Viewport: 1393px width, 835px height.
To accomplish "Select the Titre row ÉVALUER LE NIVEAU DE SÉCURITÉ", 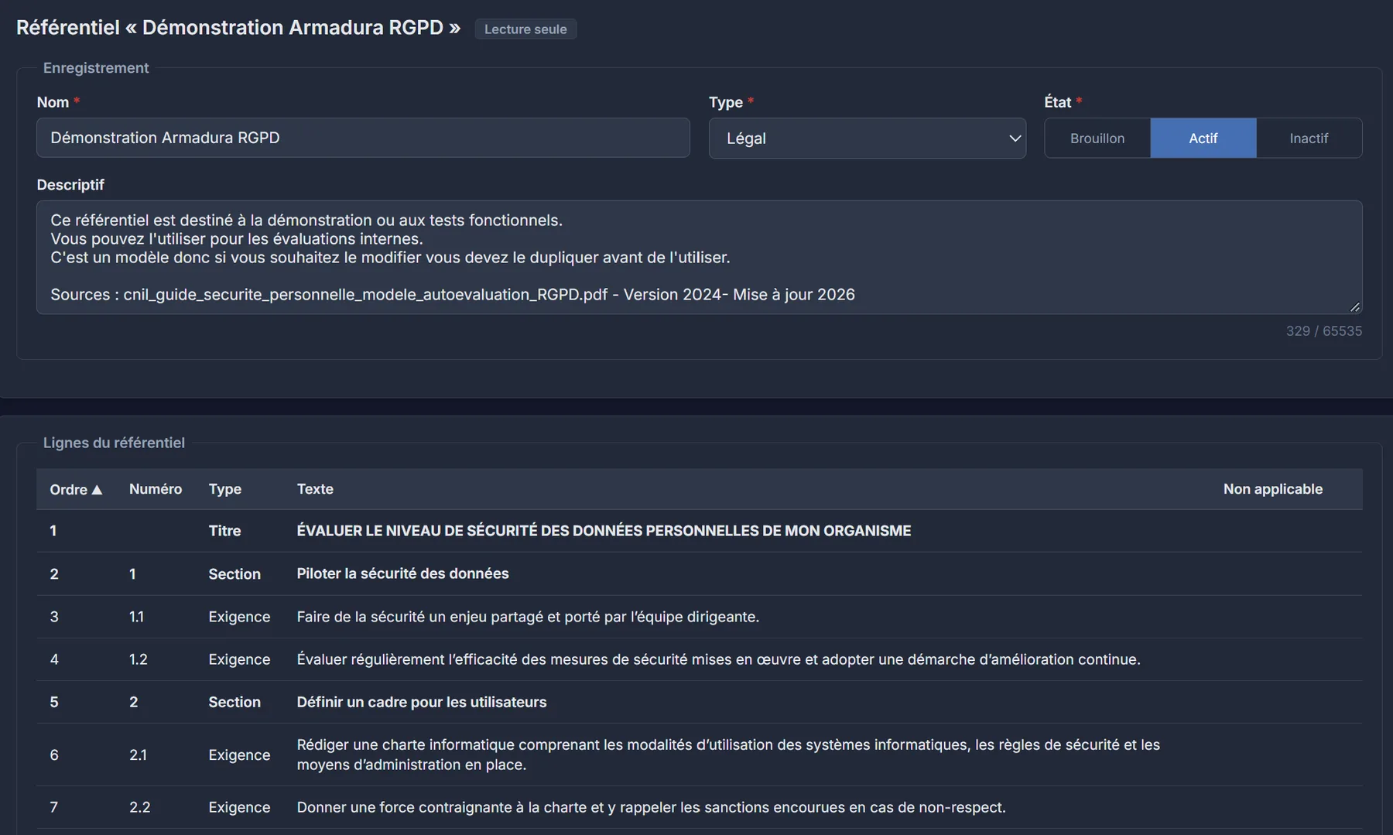I will 699,531.
